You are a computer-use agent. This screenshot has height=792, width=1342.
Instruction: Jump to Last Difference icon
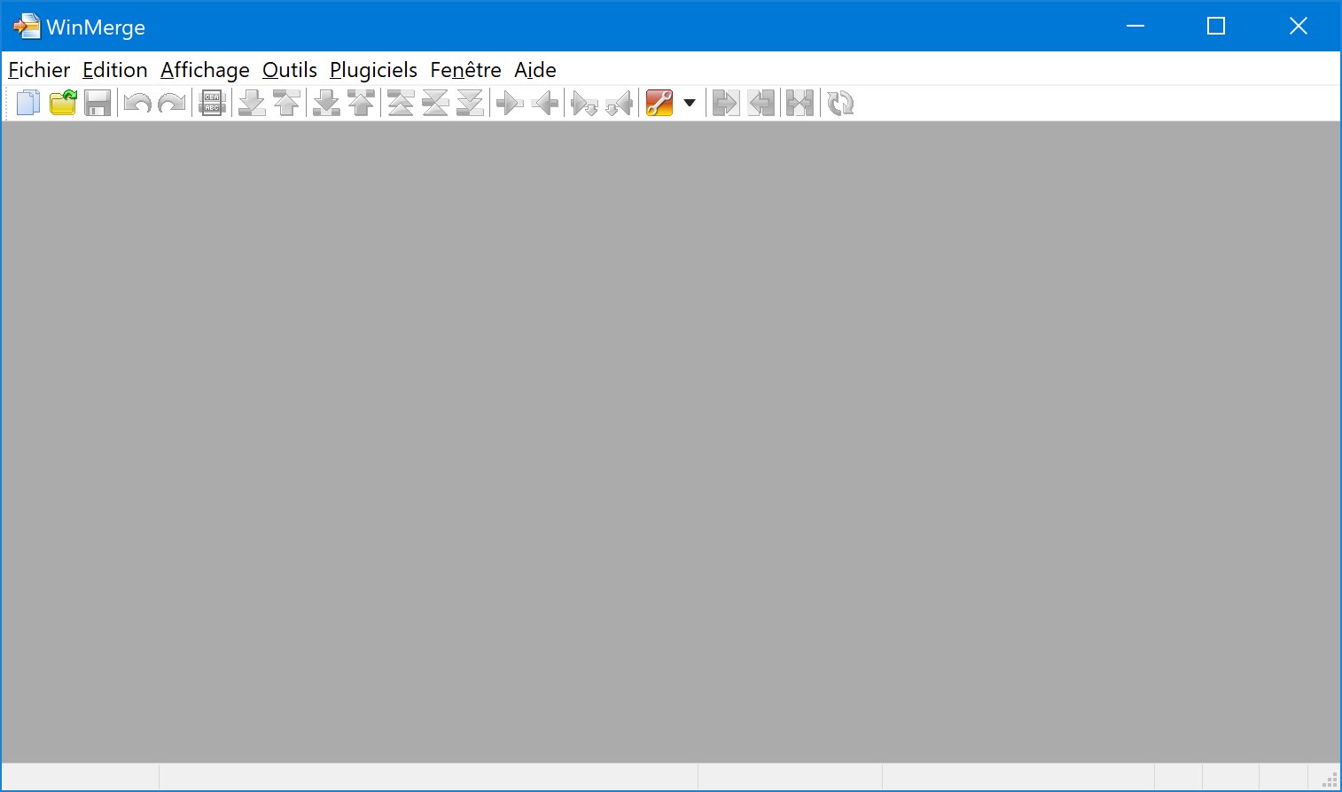coord(470,103)
